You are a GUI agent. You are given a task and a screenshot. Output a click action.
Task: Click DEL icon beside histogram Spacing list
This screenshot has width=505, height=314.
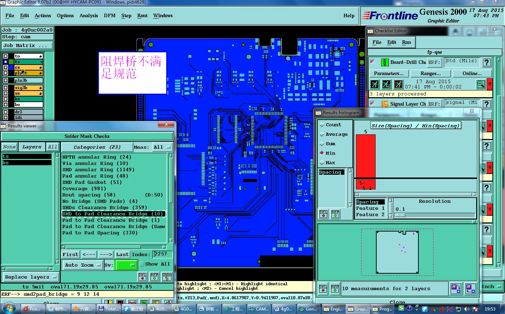click(323, 214)
